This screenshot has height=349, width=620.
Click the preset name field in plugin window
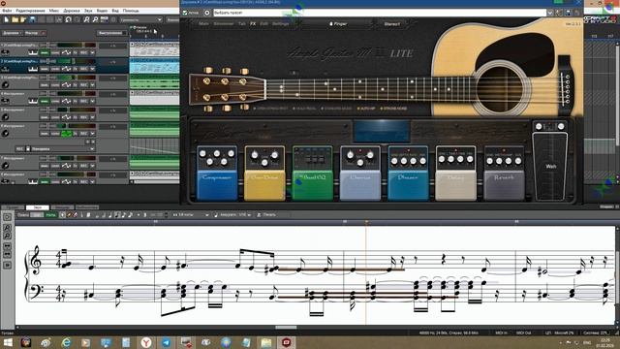pos(380,13)
